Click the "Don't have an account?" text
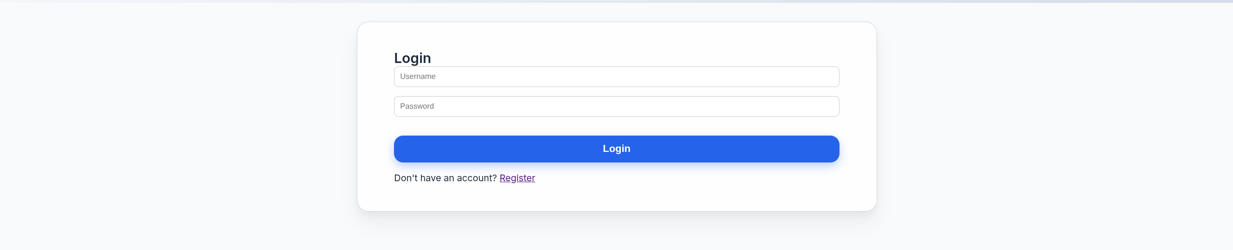Screen dimensions: 1233x250 coord(445,178)
